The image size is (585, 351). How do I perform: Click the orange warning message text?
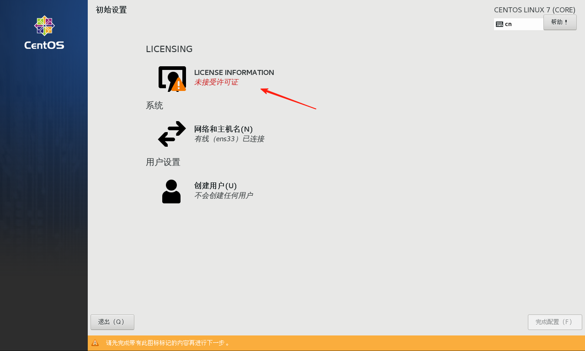coord(168,343)
